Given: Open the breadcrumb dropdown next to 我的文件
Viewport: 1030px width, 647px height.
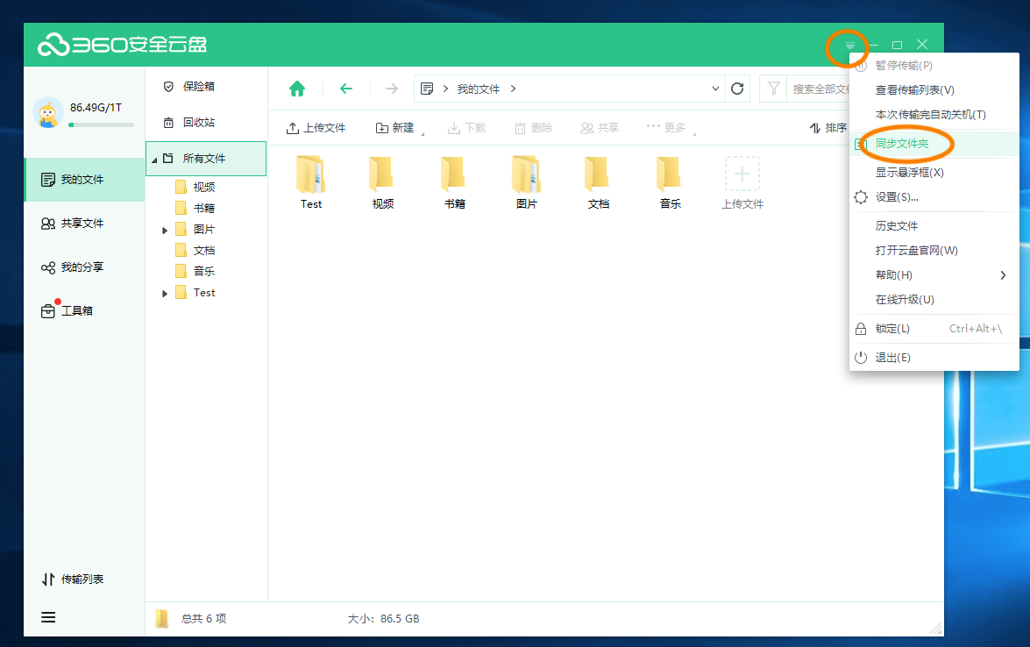Looking at the screenshot, I should 715,88.
